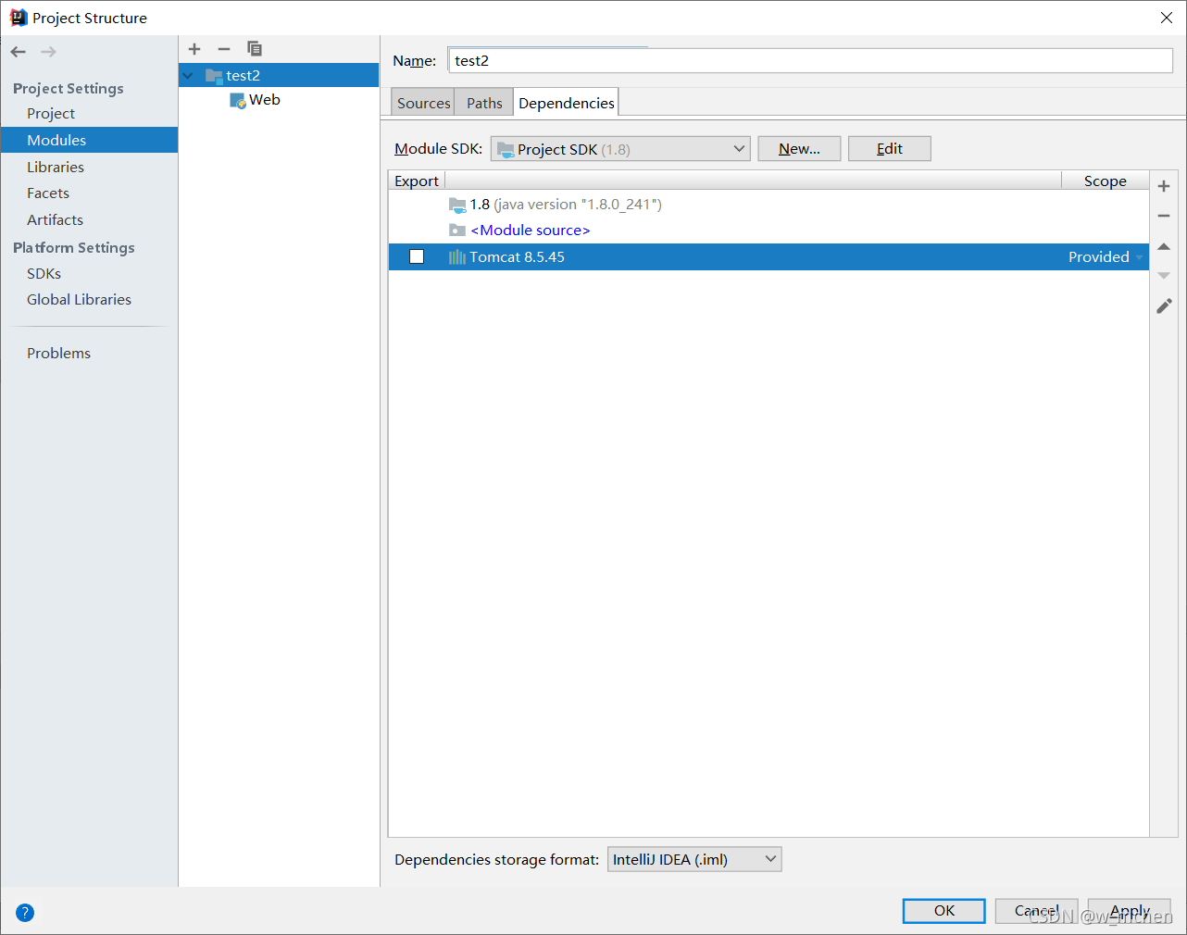Open Facets in the sidebar
Image resolution: width=1187 pixels, height=935 pixels.
click(48, 193)
